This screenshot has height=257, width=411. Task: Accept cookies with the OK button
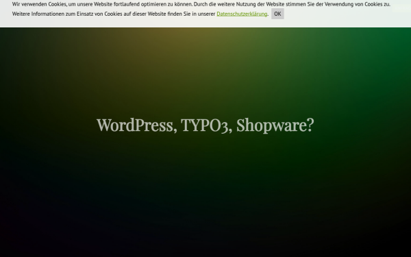pos(277,14)
